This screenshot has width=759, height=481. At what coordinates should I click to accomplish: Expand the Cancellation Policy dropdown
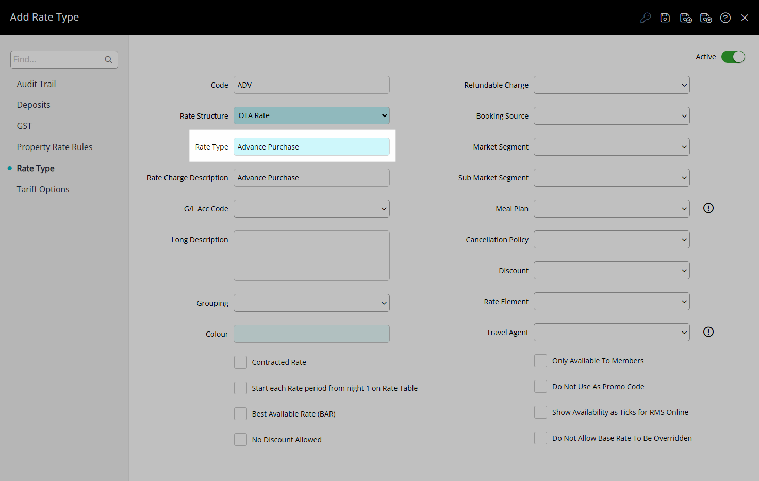[612, 240]
